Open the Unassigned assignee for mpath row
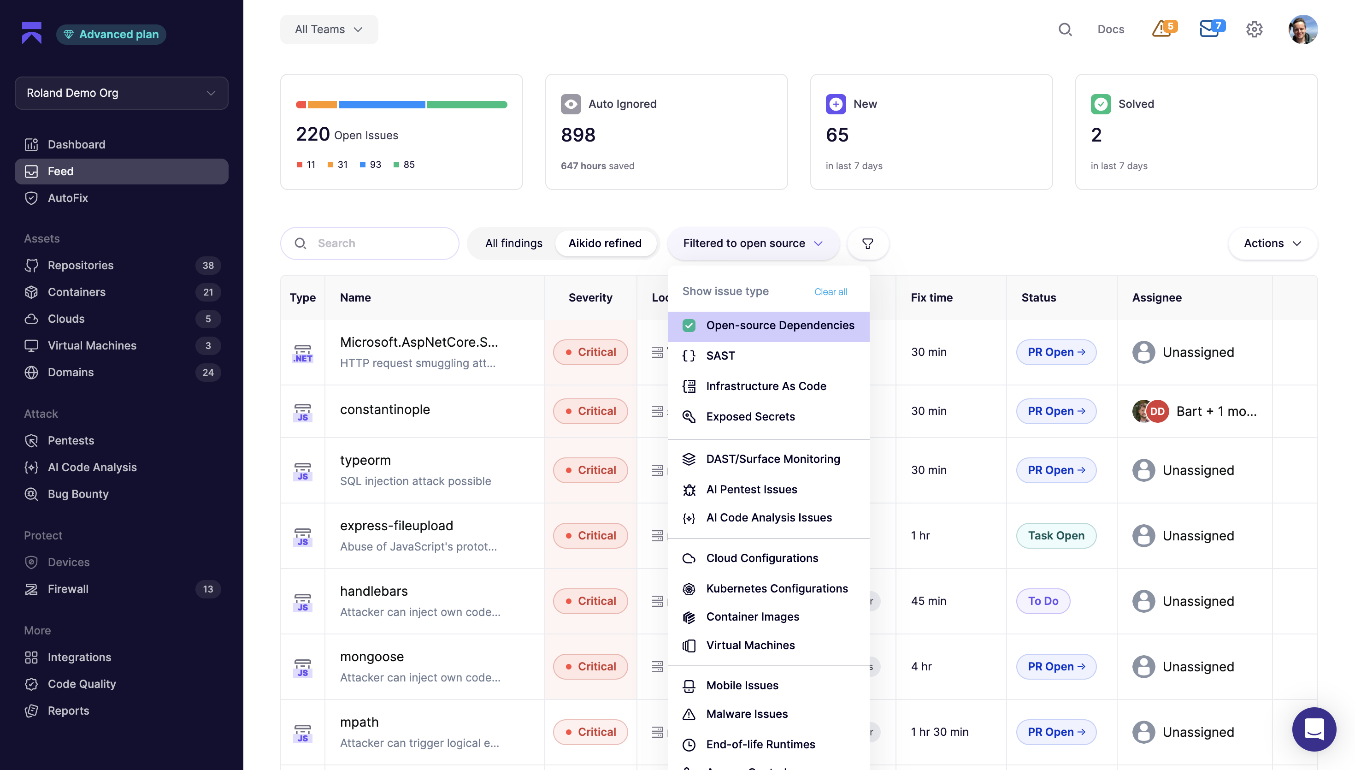The image size is (1355, 770). (x=1183, y=733)
